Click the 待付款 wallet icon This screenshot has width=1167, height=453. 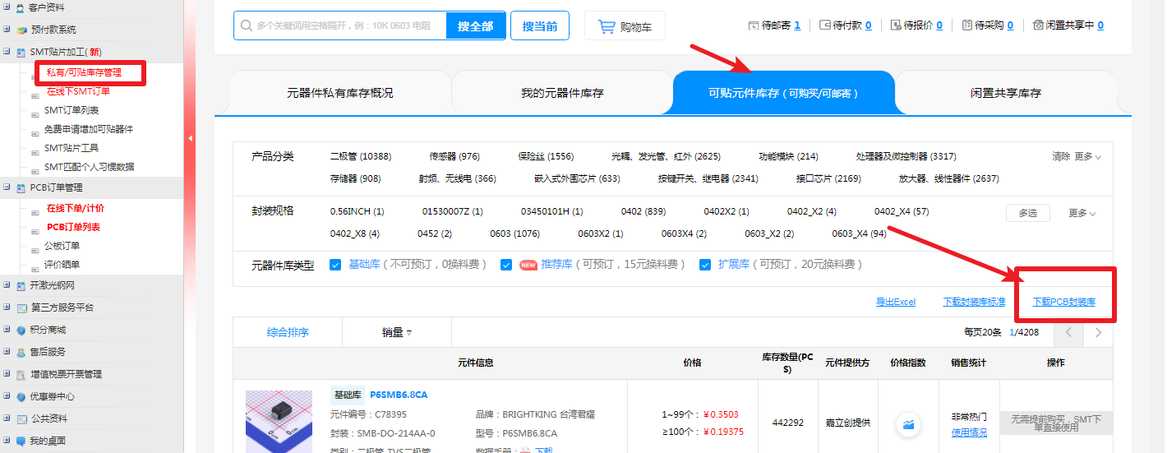coord(825,25)
